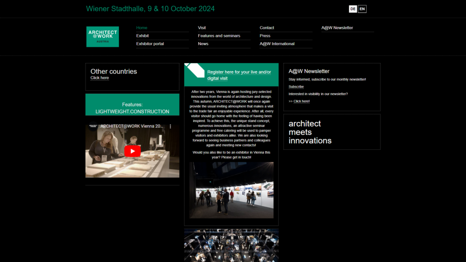Switch language to EN
This screenshot has width=466, height=262.
click(362, 9)
